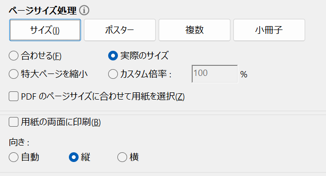Click the 特大ページを縮小 label text
This screenshot has height=176, width=326.
[x=54, y=74]
